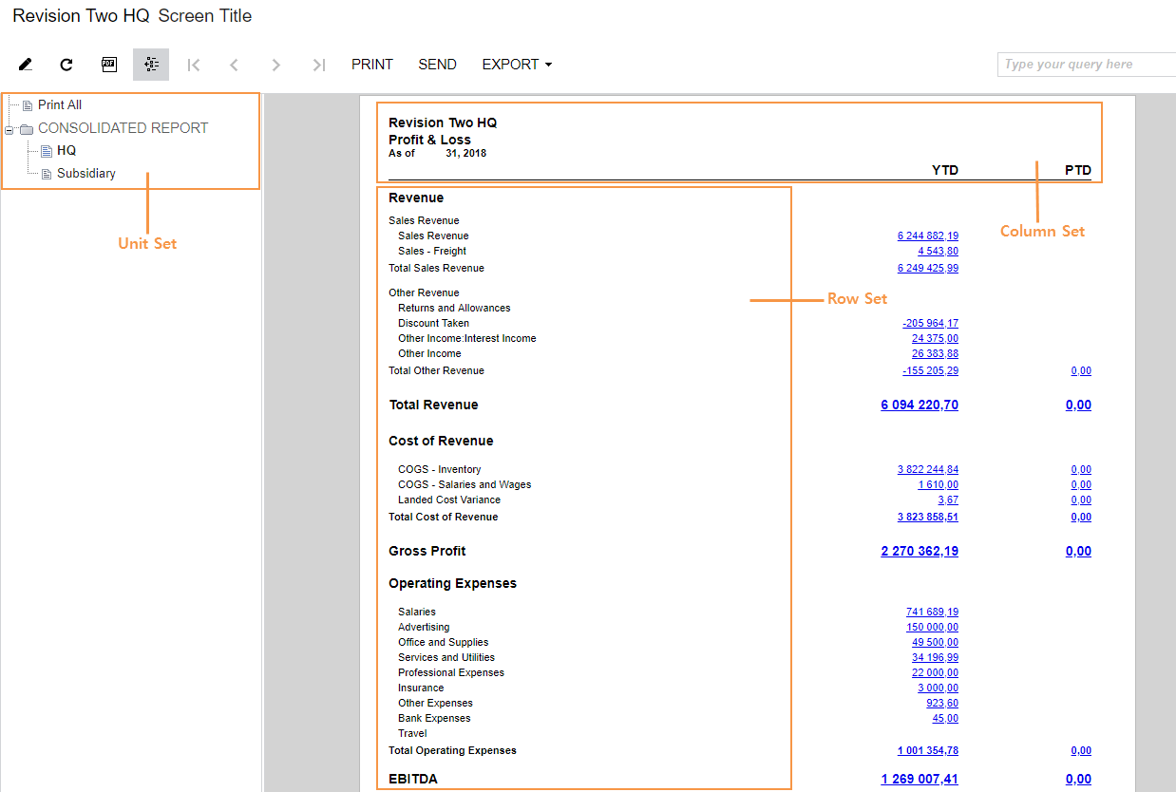Open Bank Expenses amount 45,00
The width and height of the screenshot is (1176, 792).
946,718
